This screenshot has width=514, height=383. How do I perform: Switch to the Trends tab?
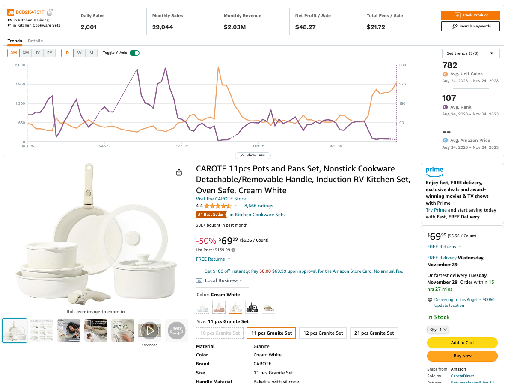click(x=15, y=41)
